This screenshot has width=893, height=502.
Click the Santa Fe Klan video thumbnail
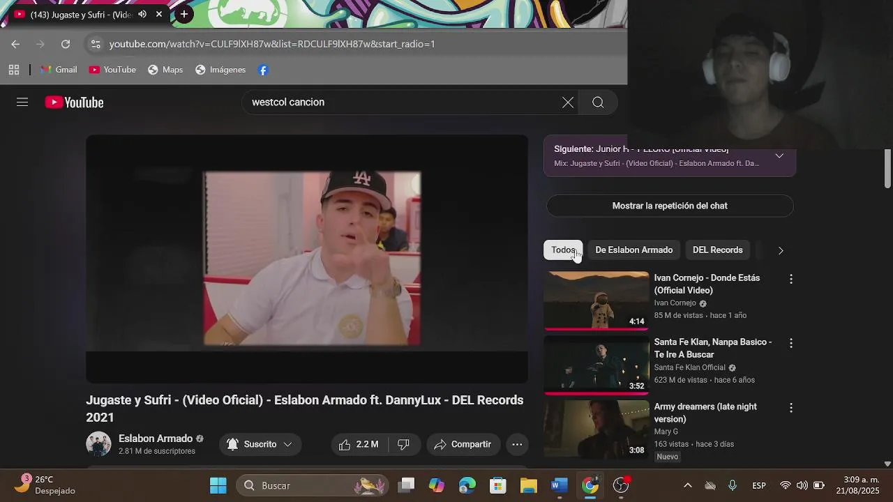(596, 365)
